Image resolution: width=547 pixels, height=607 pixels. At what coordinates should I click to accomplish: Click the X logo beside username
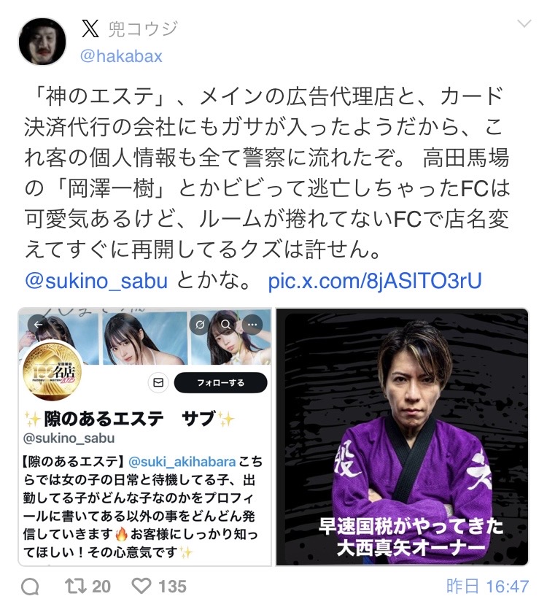point(90,28)
